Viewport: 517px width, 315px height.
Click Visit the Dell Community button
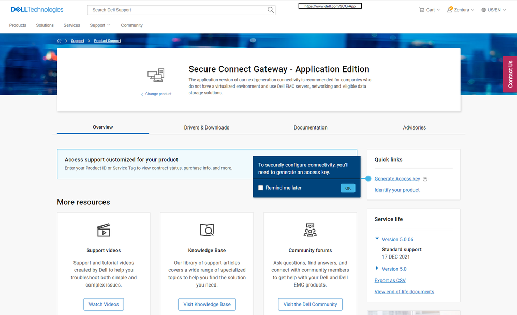pos(311,305)
